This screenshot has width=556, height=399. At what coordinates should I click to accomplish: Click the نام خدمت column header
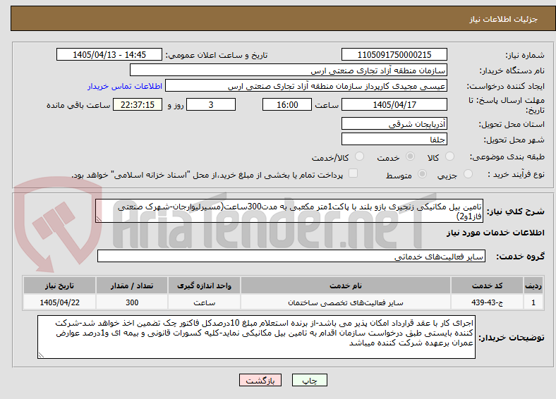[345, 286]
